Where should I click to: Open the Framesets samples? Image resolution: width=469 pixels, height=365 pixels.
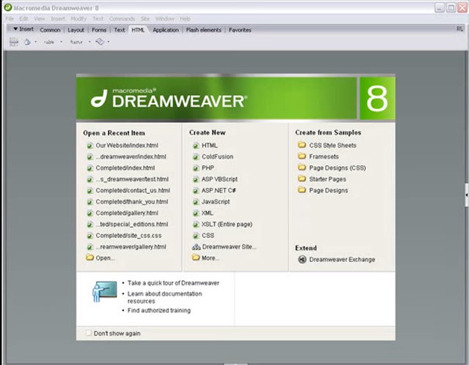(x=324, y=157)
